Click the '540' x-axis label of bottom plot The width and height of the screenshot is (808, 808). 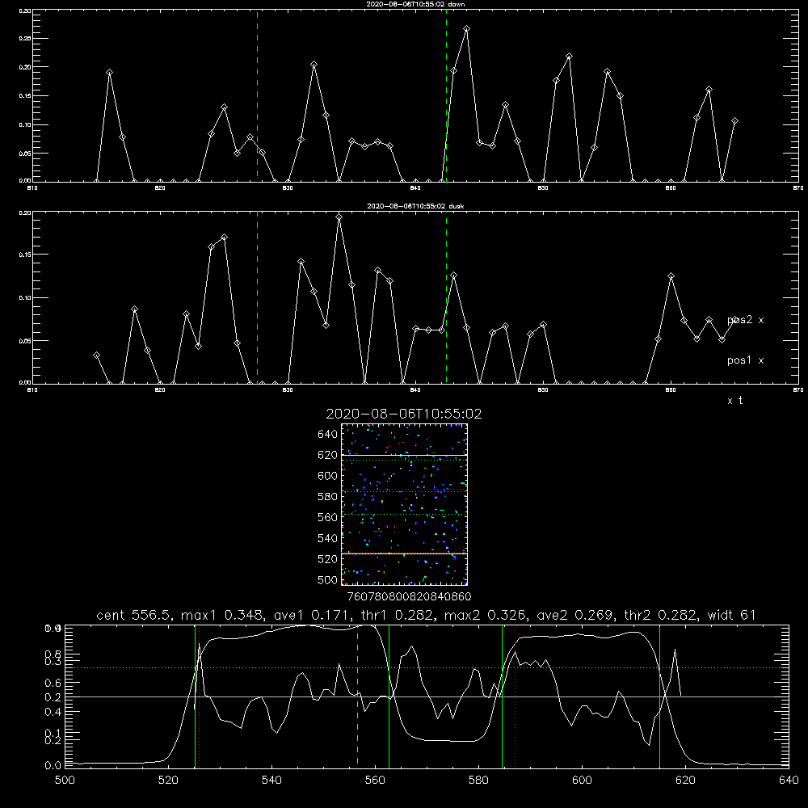271,781
